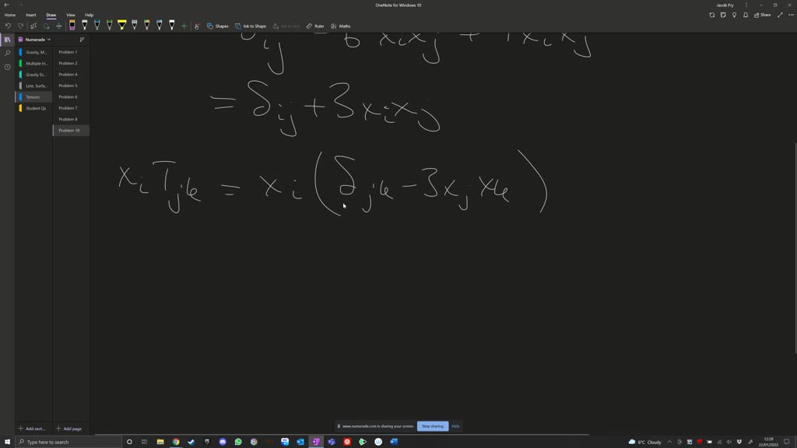Pick the yellow highlighter pen
The image size is (797, 448).
pos(122,25)
